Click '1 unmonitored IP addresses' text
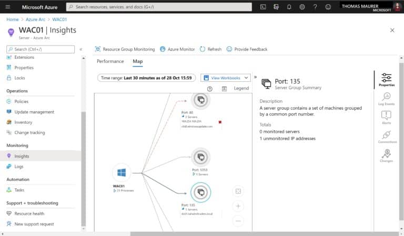Screen dimensions: 404x236 (x=288, y=138)
